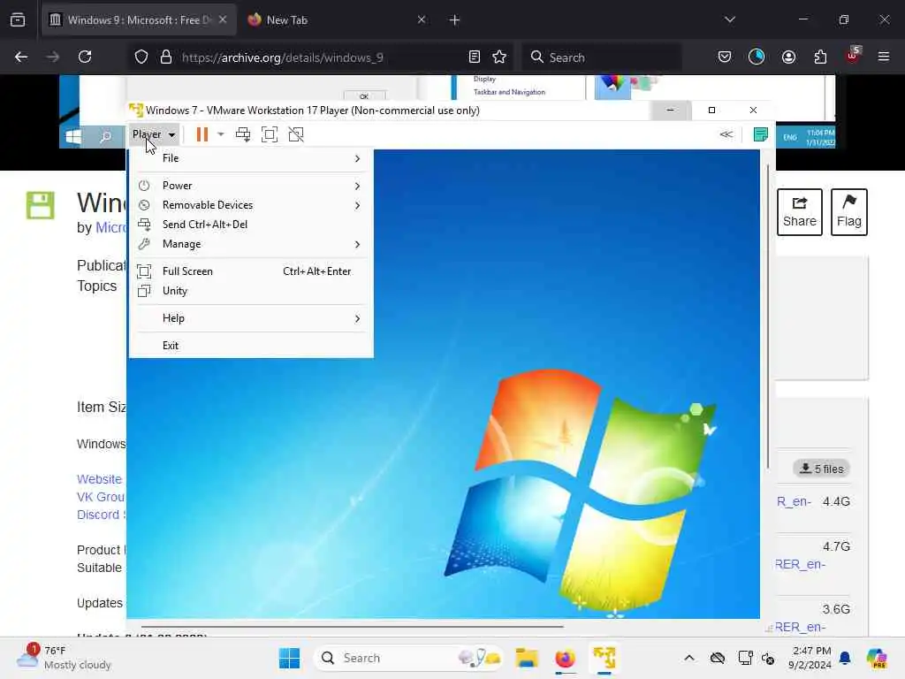
Task: Click the arrow beside Removable Devices
Action: point(357,205)
